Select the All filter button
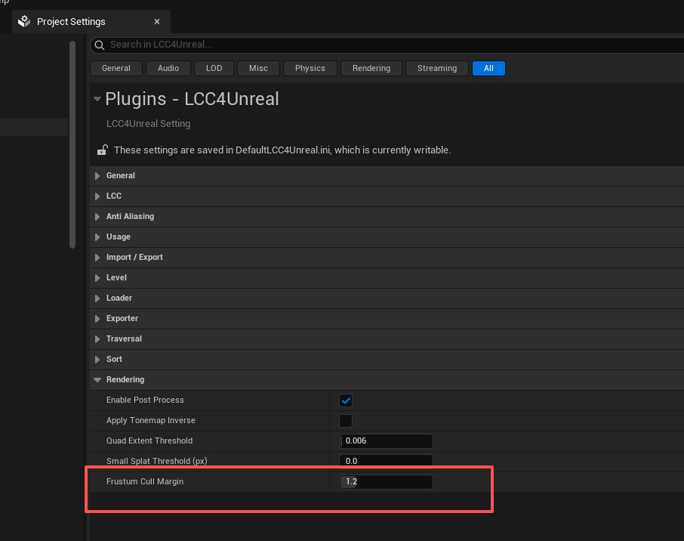The height and width of the screenshot is (541, 684). click(x=488, y=69)
